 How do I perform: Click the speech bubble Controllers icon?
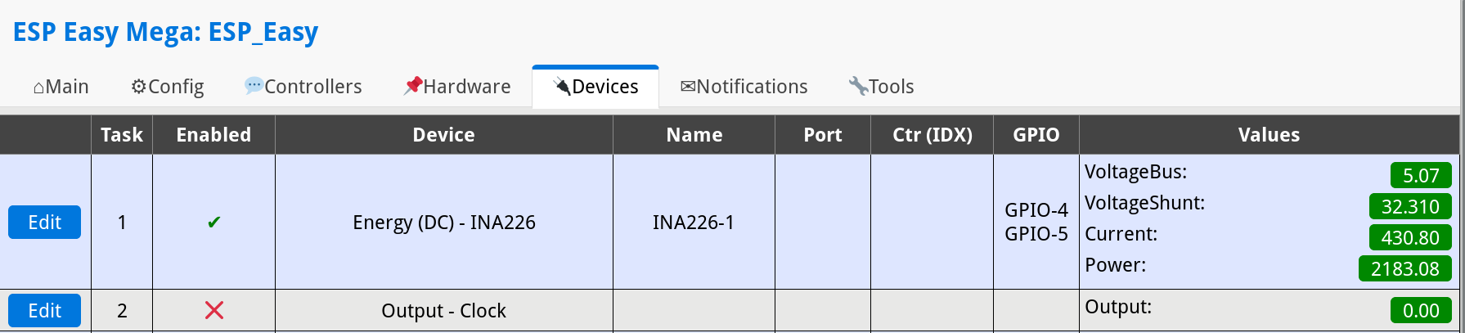254,85
